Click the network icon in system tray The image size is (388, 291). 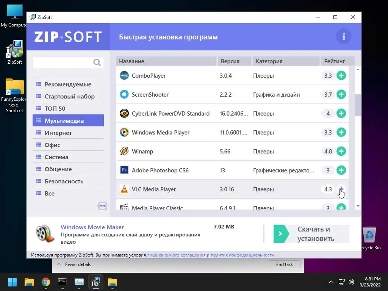341,282
